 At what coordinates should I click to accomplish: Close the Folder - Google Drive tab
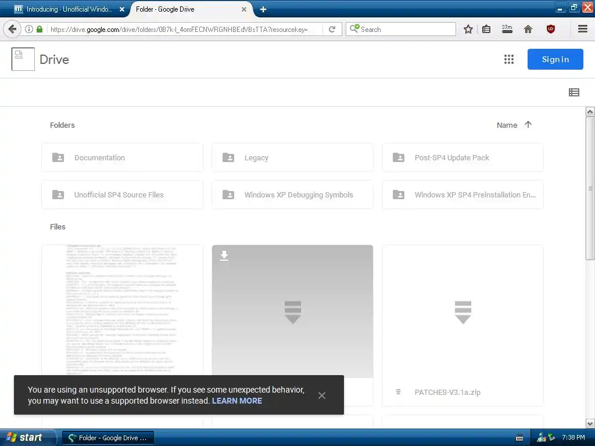[x=244, y=9]
